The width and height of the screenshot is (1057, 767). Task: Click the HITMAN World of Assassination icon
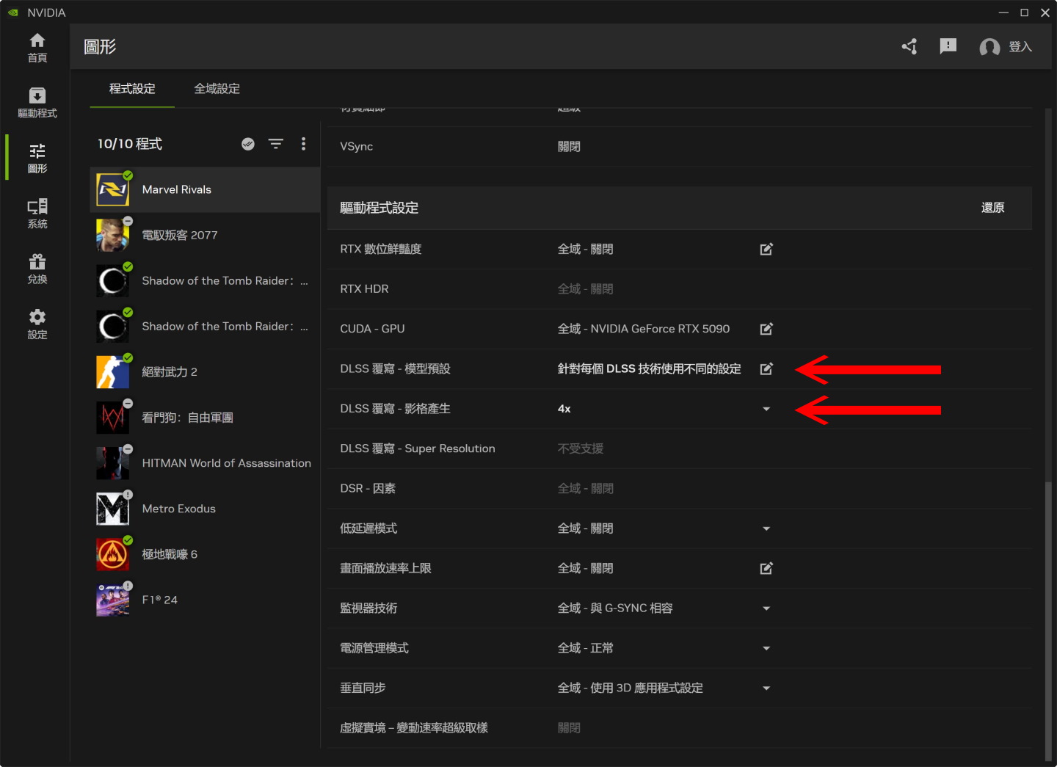pyautogui.click(x=113, y=463)
